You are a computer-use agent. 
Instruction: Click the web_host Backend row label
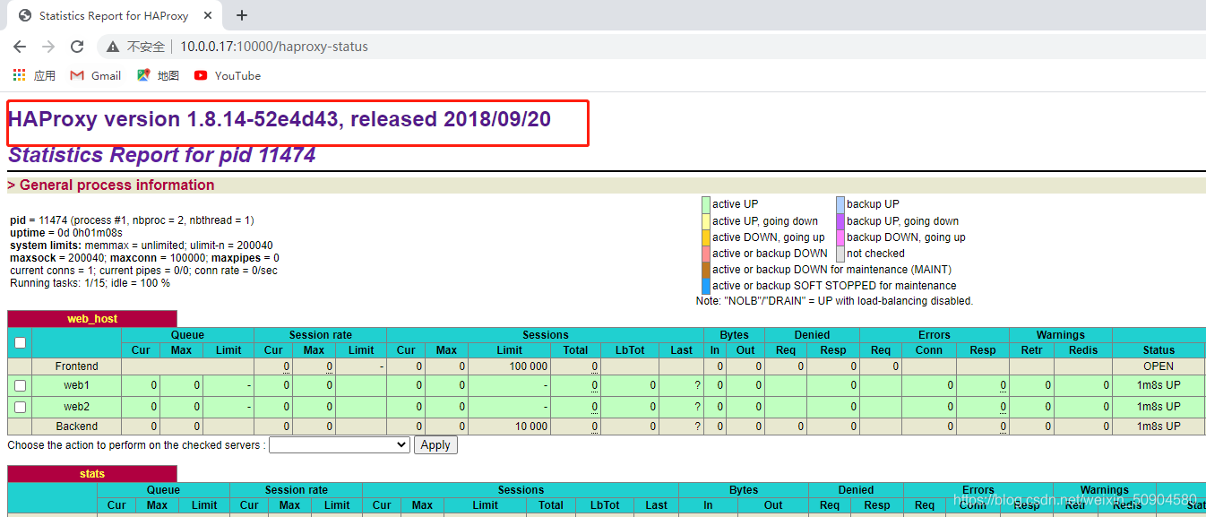pyautogui.click(x=76, y=427)
